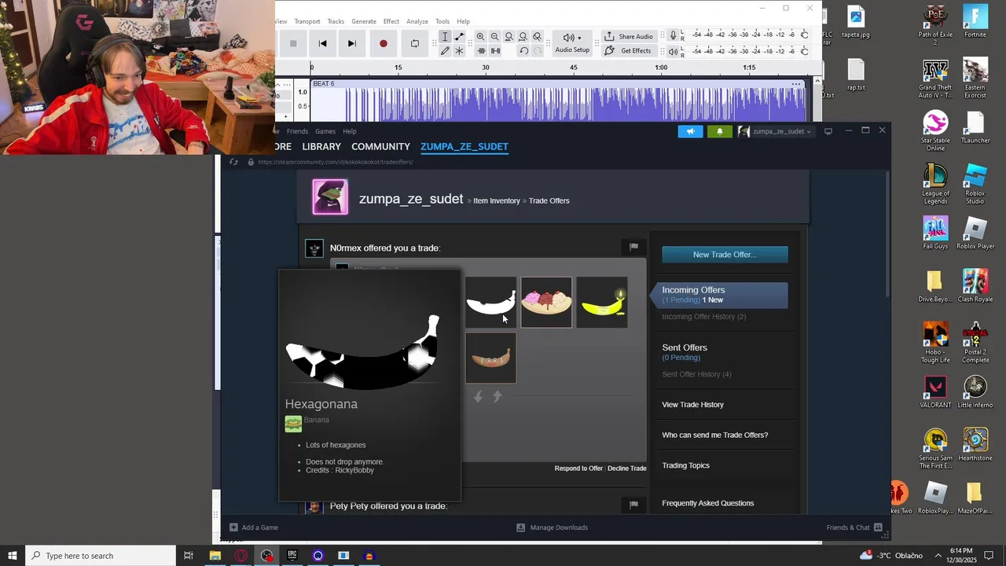
Task: Click the 45 second timeline ruler mark
Action: [574, 68]
